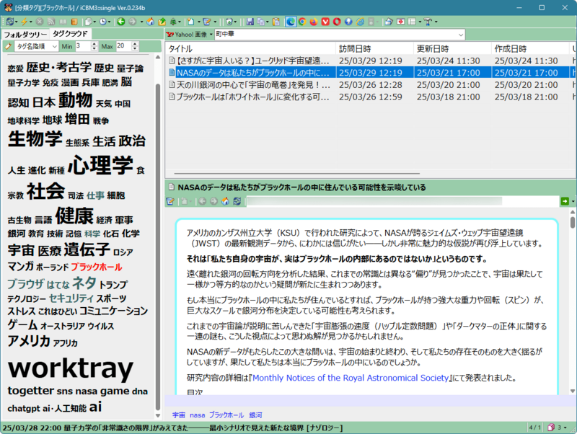577x434 pixels.
Task: Click the new item page icon
Action: tap(190, 22)
